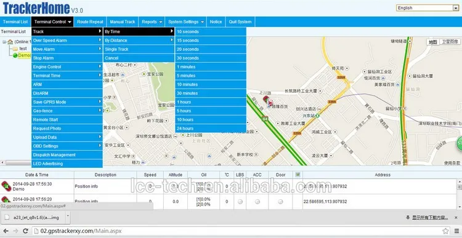Open the Save GPRS Mode submenu
Screen dimensions: 462x238
click(67, 102)
